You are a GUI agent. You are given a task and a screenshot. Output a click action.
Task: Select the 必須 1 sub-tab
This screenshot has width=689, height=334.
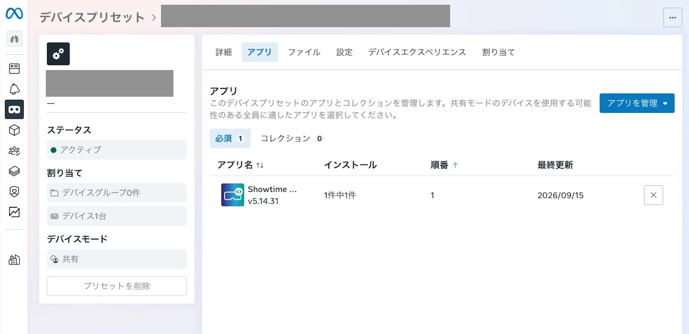point(230,139)
